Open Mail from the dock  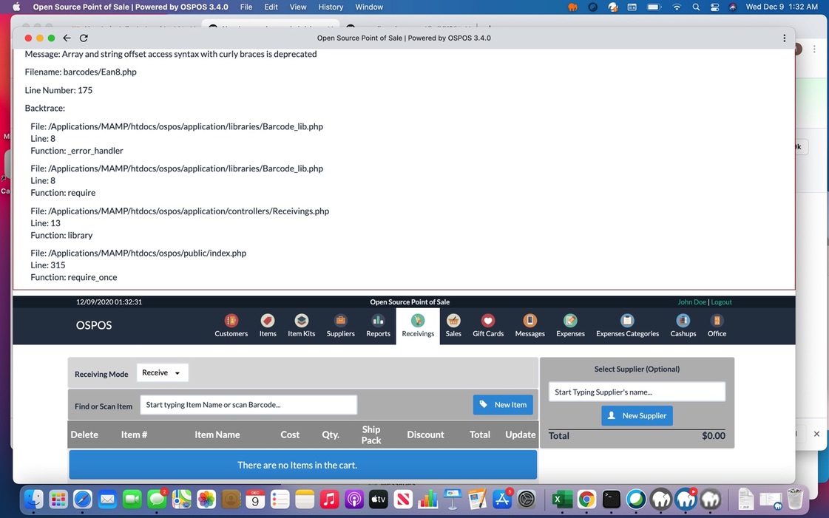pyautogui.click(x=107, y=499)
